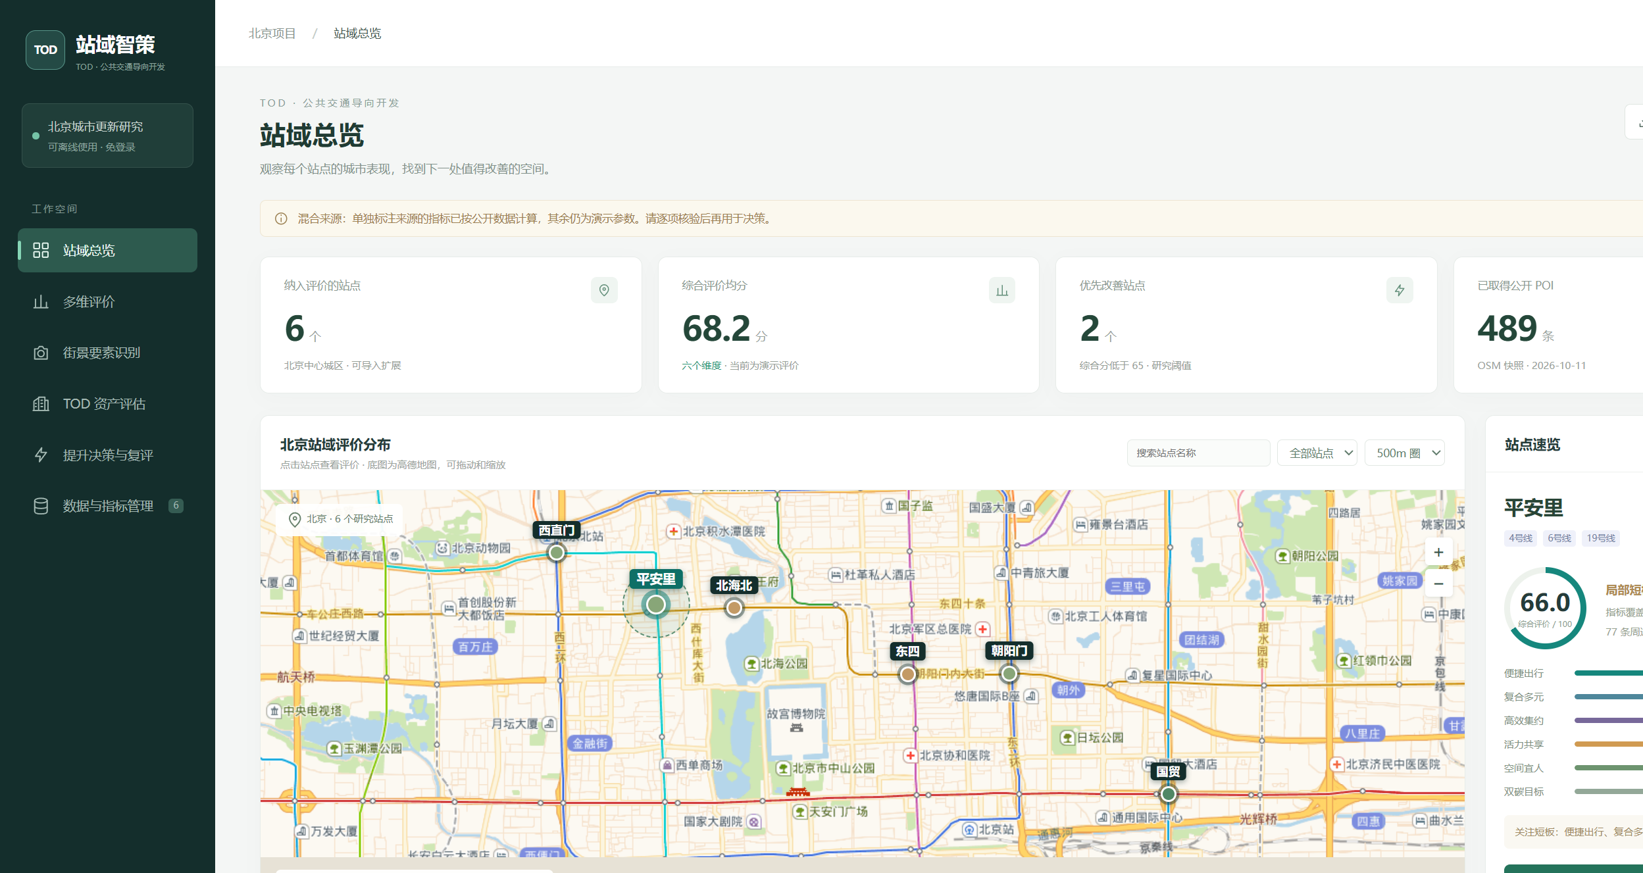Open 街景要素识别 in the sidebar
Viewport: 1643px width, 873px height.
(107, 353)
